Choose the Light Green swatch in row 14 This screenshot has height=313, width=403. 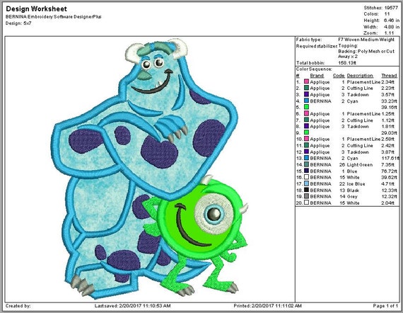coord(306,164)
